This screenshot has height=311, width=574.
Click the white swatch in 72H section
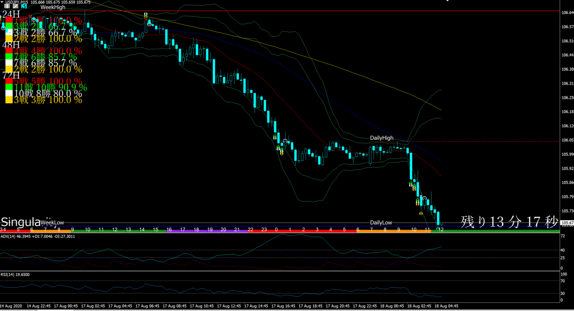coord(9,93)
